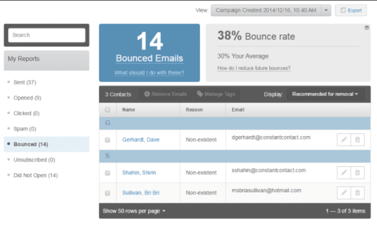The height and width of the screenshot is (233, 377).
Task: Click the G group header row
Action: point(235,123)
